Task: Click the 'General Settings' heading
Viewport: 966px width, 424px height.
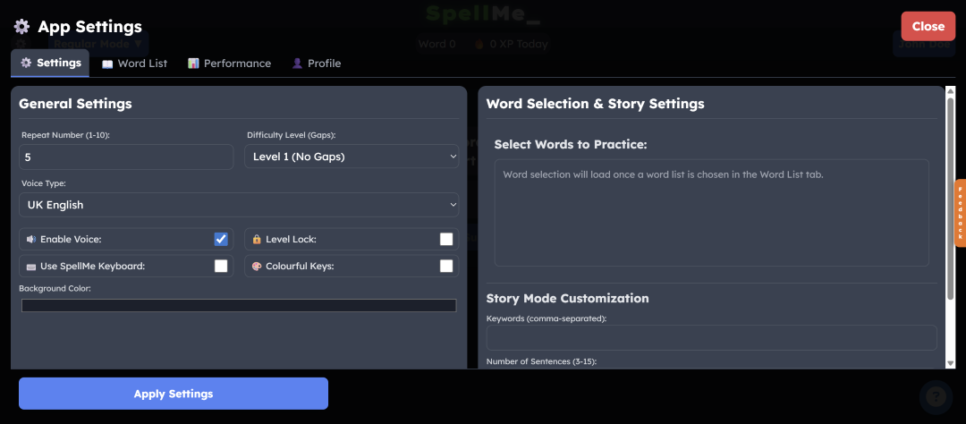Action: point(75,104)
